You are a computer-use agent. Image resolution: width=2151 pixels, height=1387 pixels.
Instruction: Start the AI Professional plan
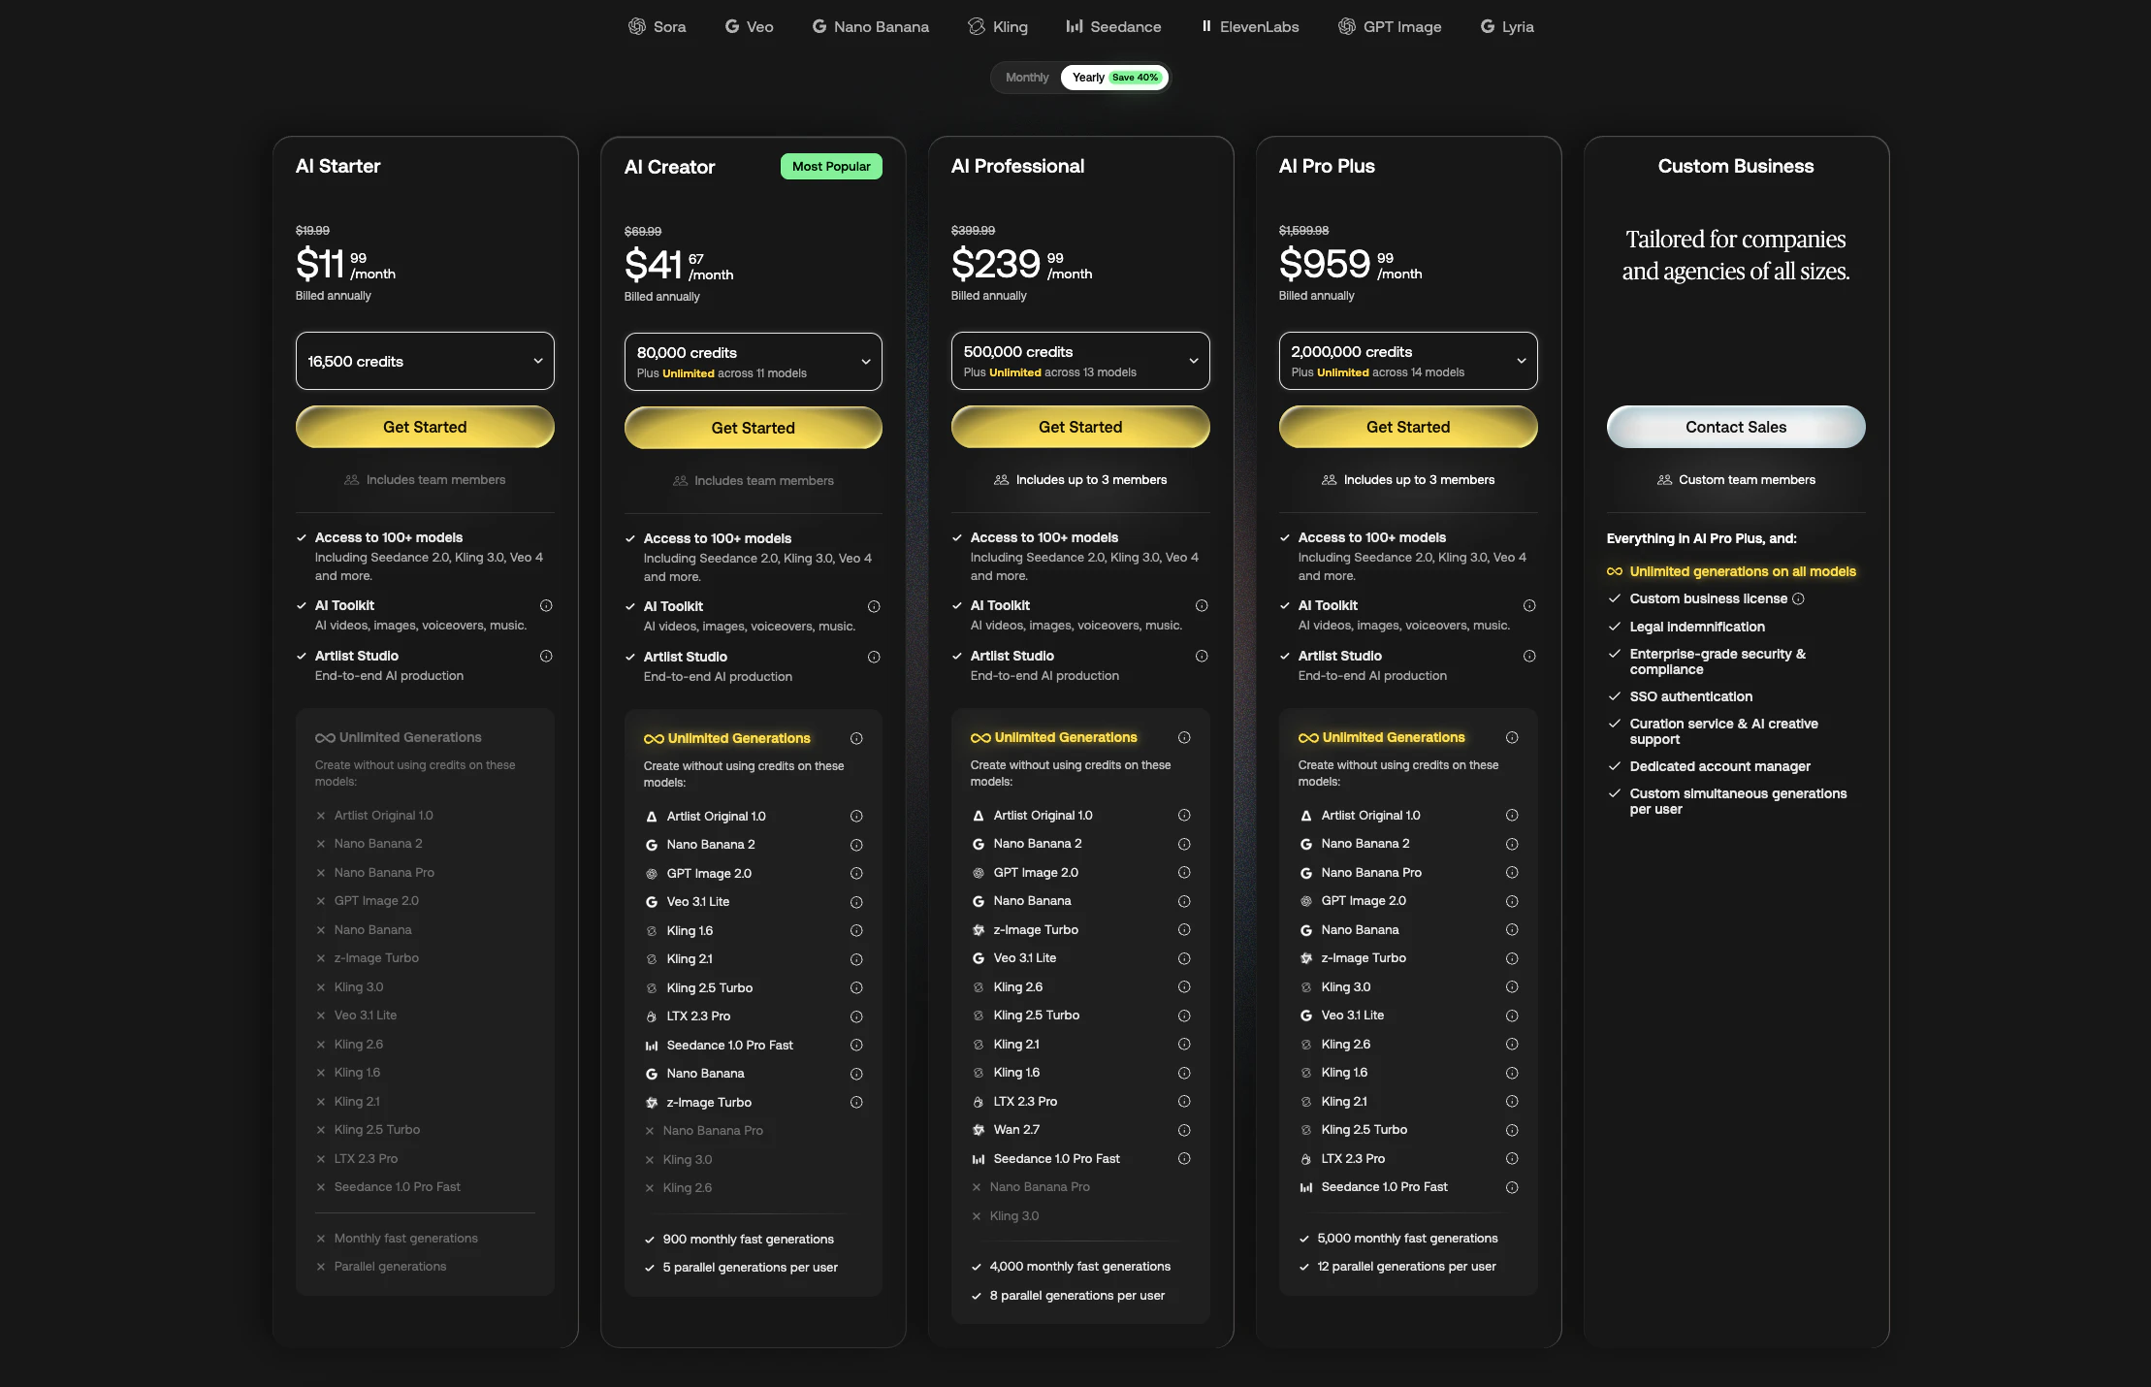coord(1080,427)
